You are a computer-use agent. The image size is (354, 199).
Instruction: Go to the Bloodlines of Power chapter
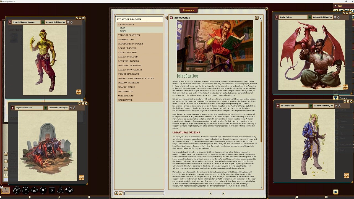click(131, 44)
